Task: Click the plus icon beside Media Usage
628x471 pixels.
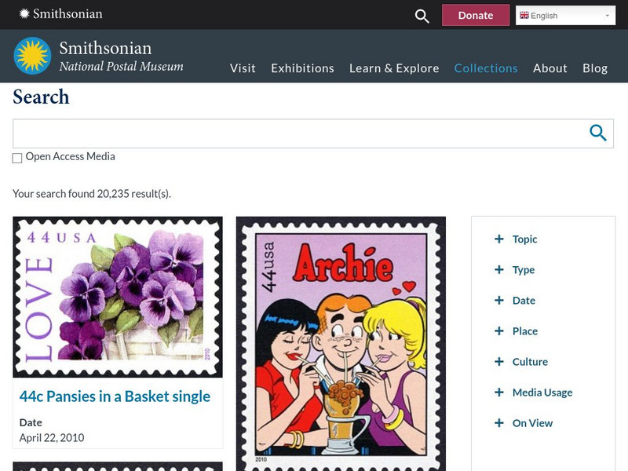Action: pyautogui.click(x=499, y=392)
